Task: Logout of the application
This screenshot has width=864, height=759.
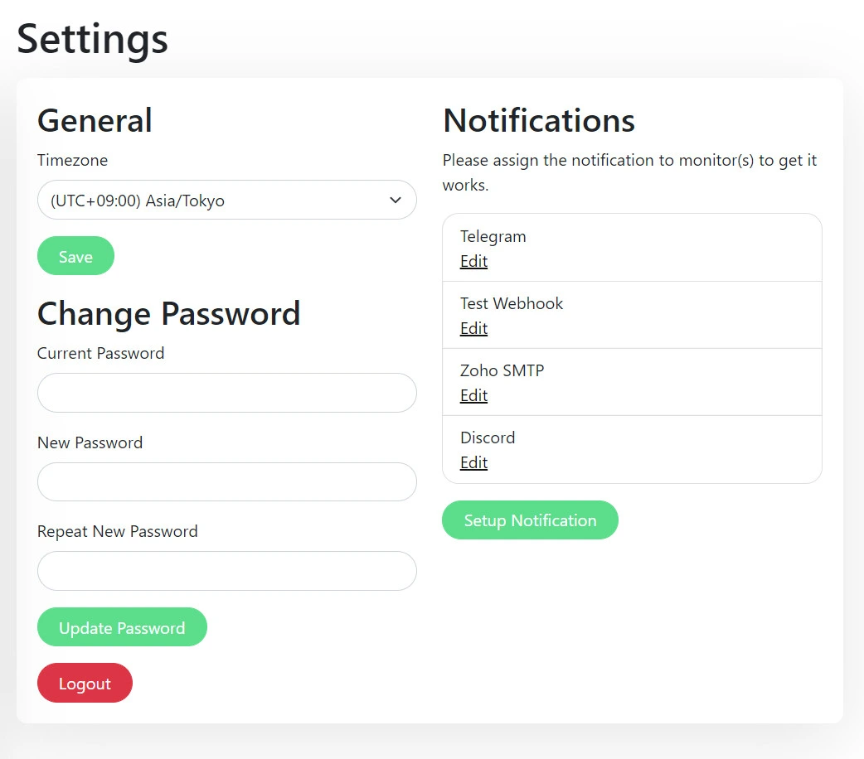Action: (85, 683)
